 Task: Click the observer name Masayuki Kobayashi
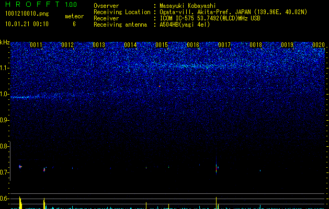(x=188, y=6)
